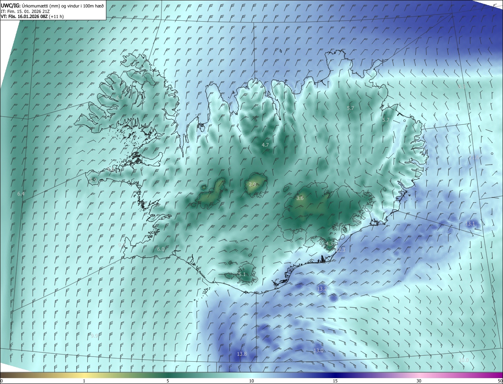
Task: Click the 3.6 value on Vatnajökull
Action: [300, 198]
